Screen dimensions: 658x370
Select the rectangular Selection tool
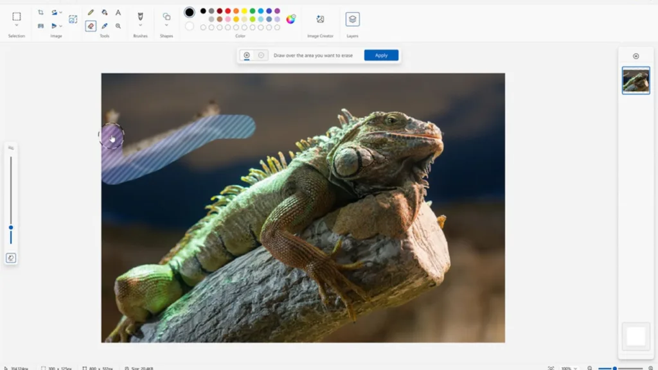[16, 16]
